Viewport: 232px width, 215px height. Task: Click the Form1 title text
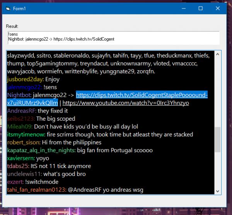pos(19,9)
